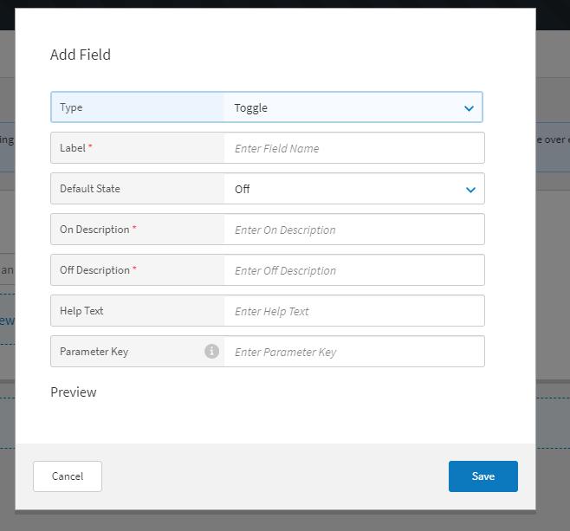Screen dimensions: 570x531
Task: Click the Off Description label text
Action: 94,270
